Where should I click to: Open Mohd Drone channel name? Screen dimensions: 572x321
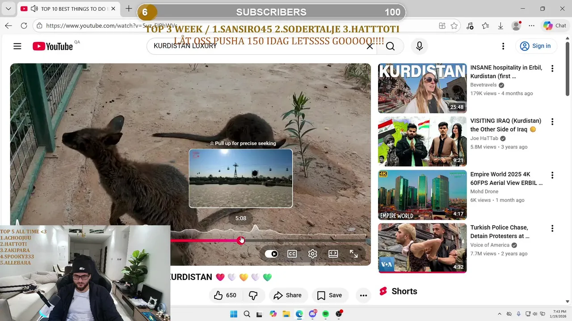coord(484,191)
